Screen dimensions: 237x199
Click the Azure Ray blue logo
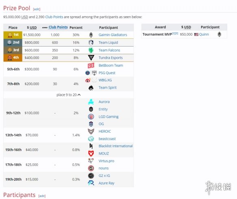(x=91, y=183)
